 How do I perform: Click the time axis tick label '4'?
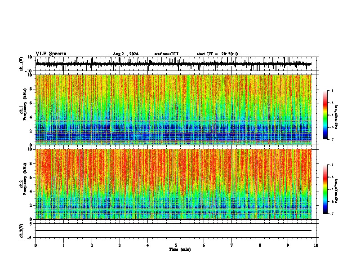pyautogui.click(x=148, y=245)
